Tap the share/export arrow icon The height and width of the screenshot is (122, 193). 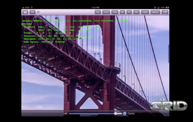(165, 12)
